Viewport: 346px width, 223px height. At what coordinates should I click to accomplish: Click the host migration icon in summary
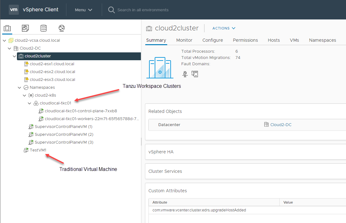pyautogui.click(x=195, y=74)
